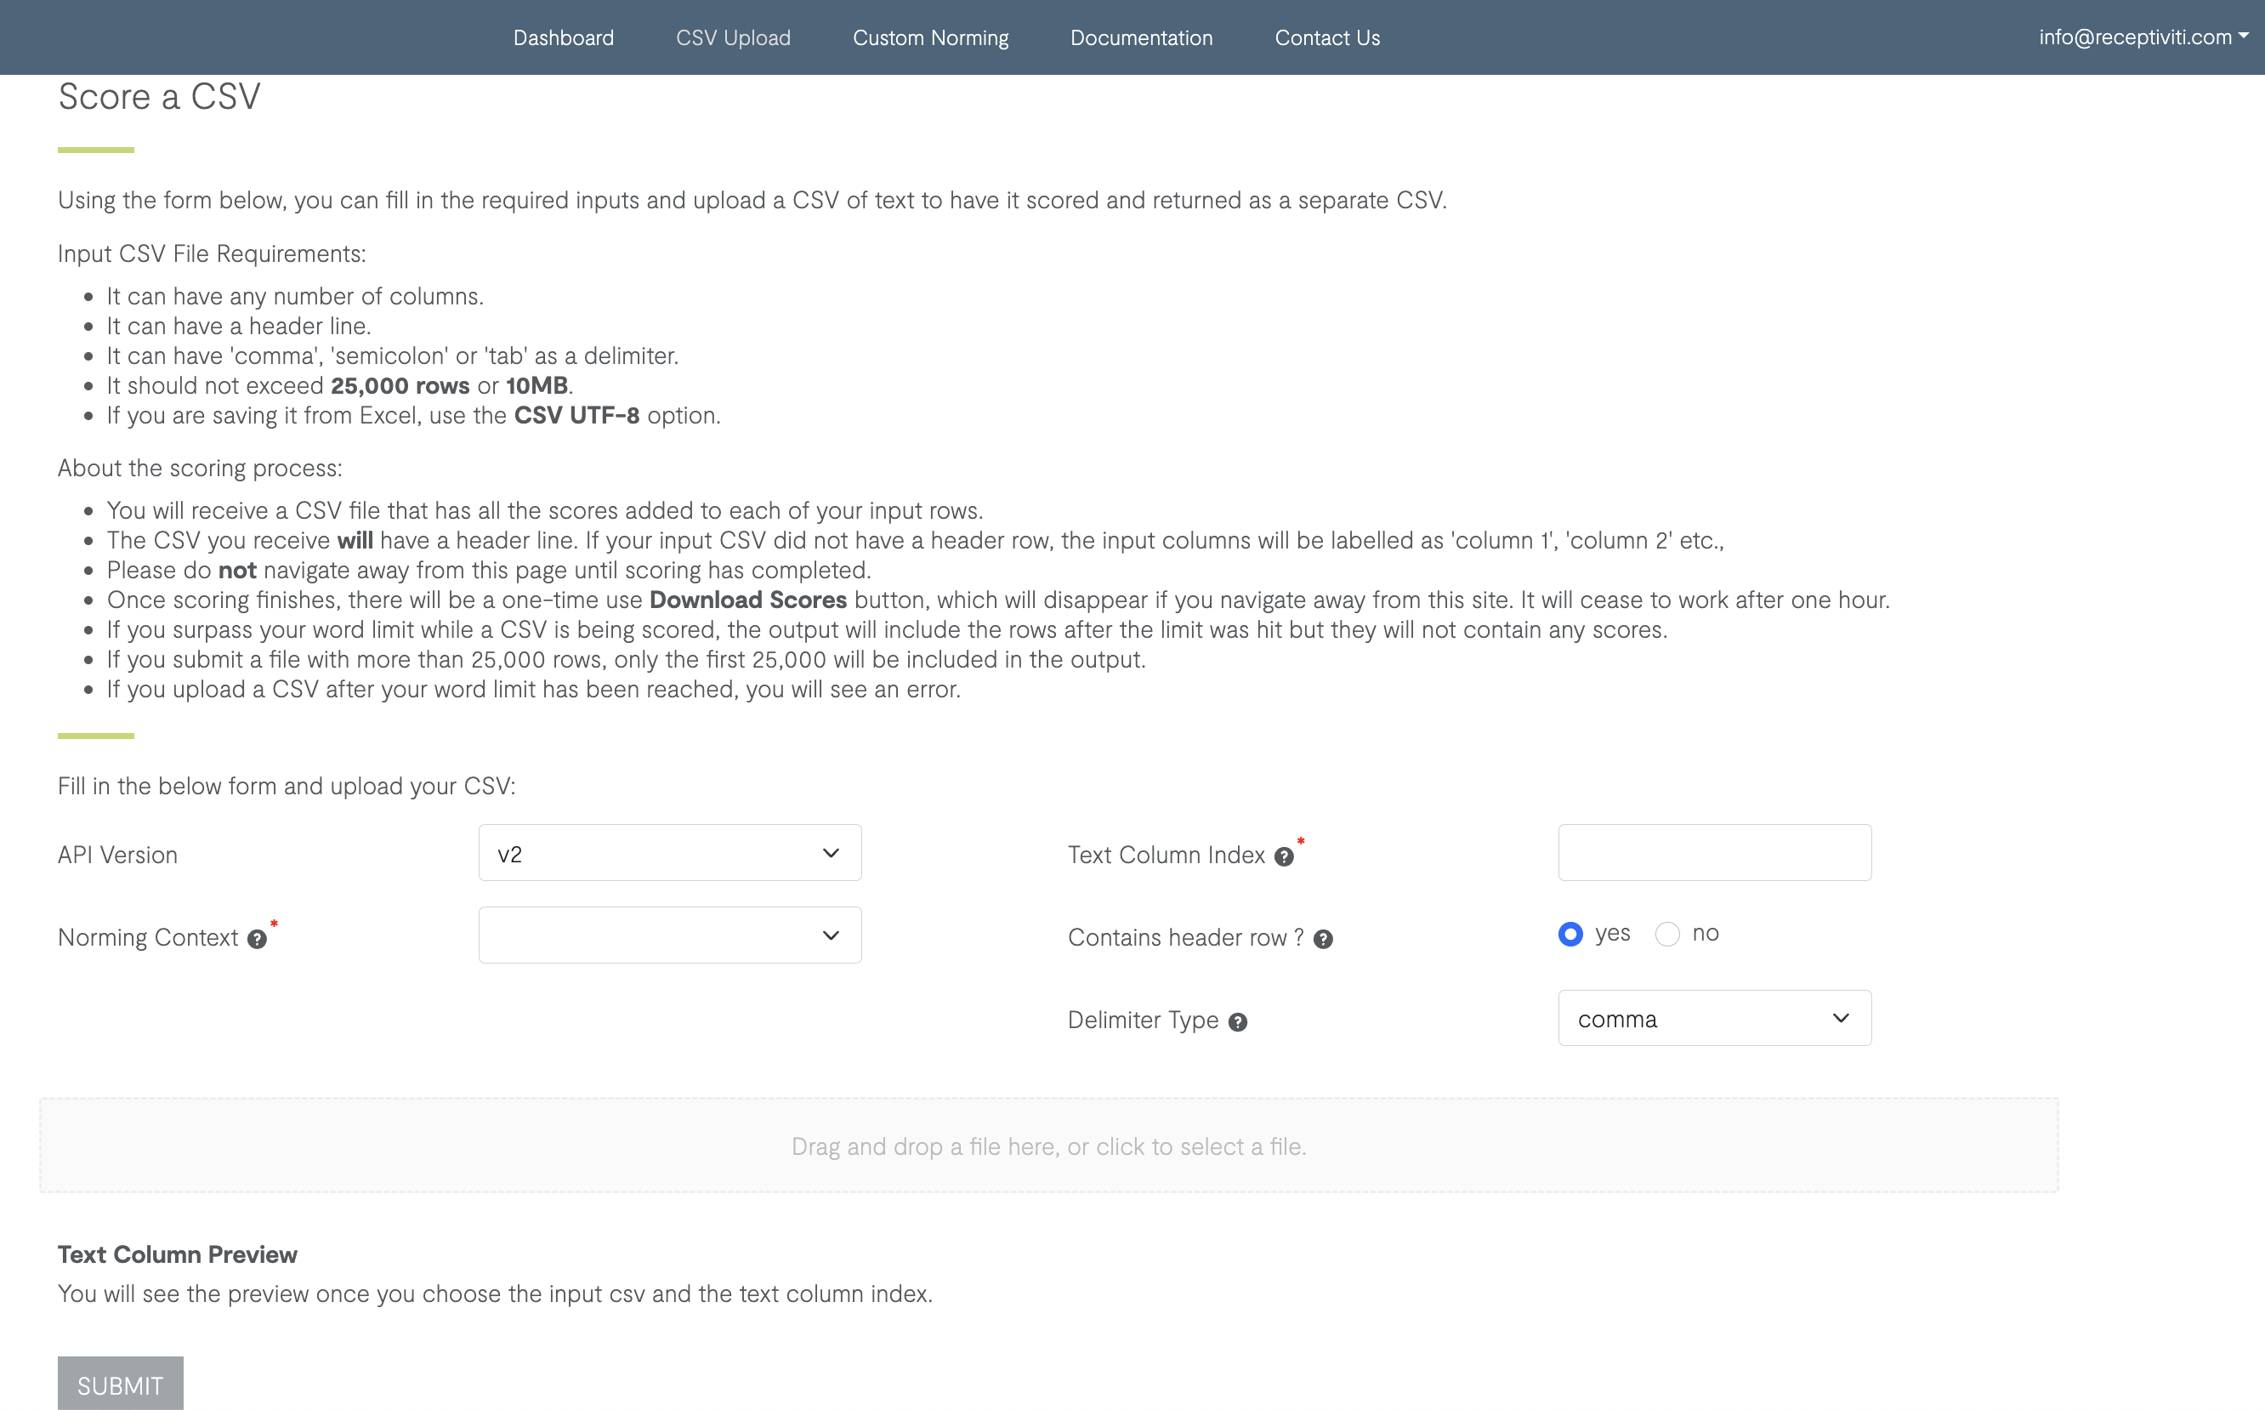Viewport: 2265px width, 1410px height.
Task: Open the Delimiter Type dropdown showing comma
Action: (x=1714, y=1017)
